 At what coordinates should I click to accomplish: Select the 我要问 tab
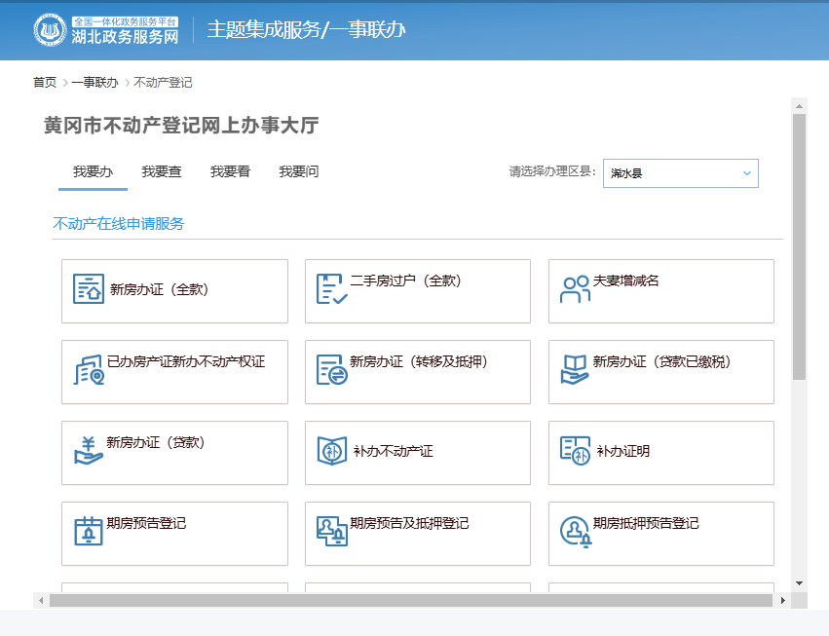pyautogui.click(x=298, y=172)
